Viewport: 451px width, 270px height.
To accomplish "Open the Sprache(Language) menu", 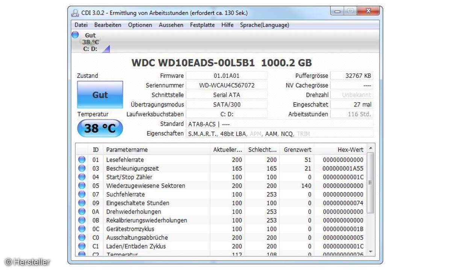I will (265, 25).
